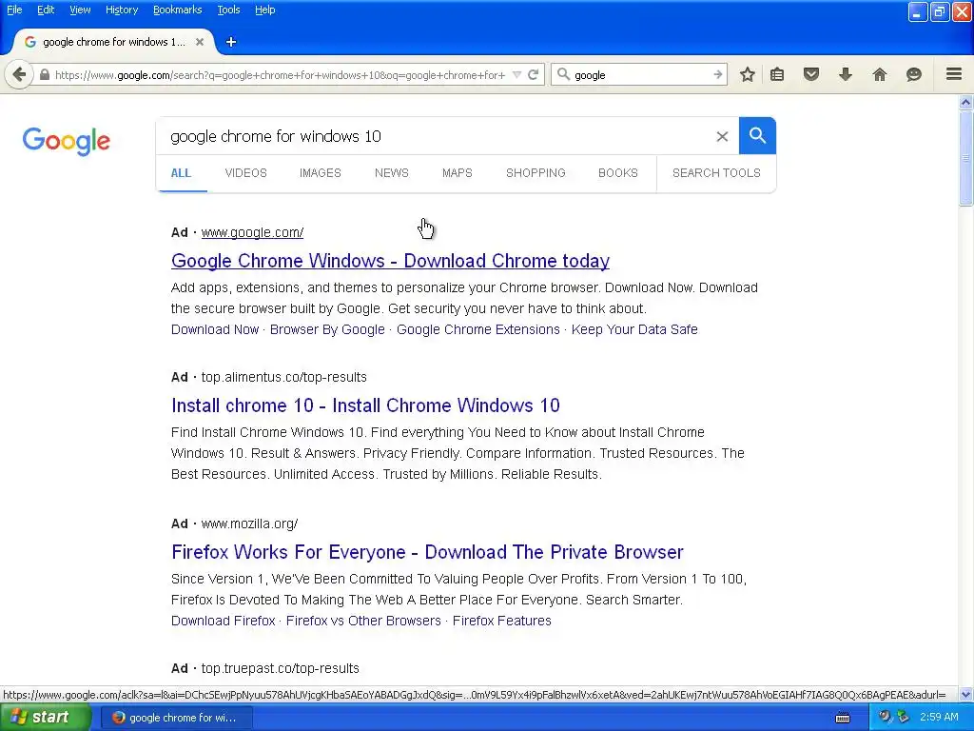Open SEARCH TOOLS options
974x731 pixels.
[716, 173]
